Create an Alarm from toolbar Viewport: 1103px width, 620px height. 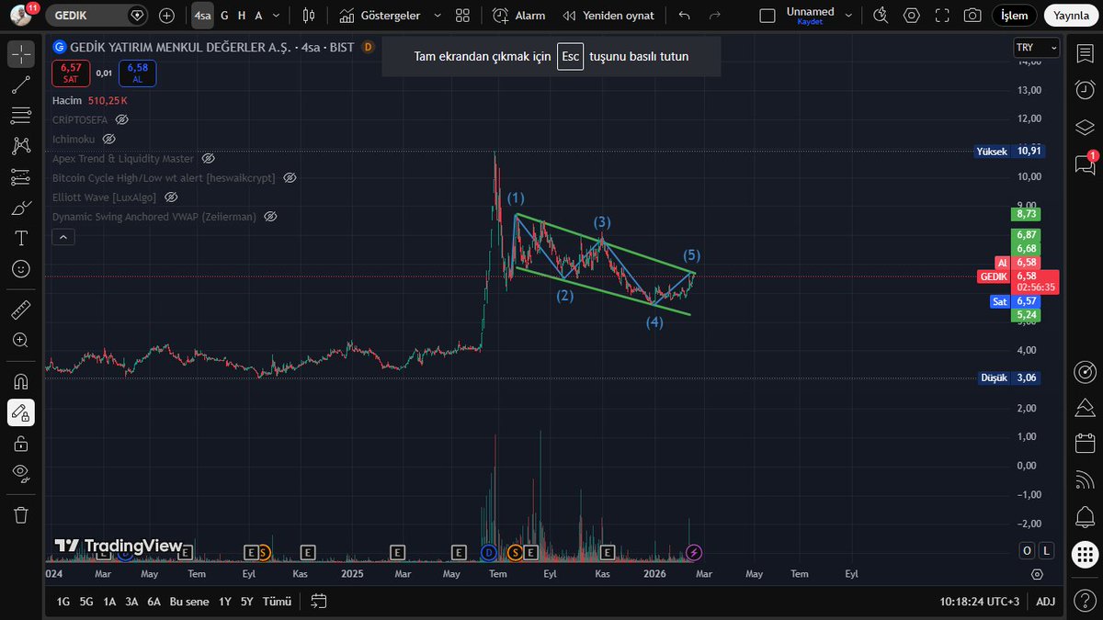pos(518,16)
